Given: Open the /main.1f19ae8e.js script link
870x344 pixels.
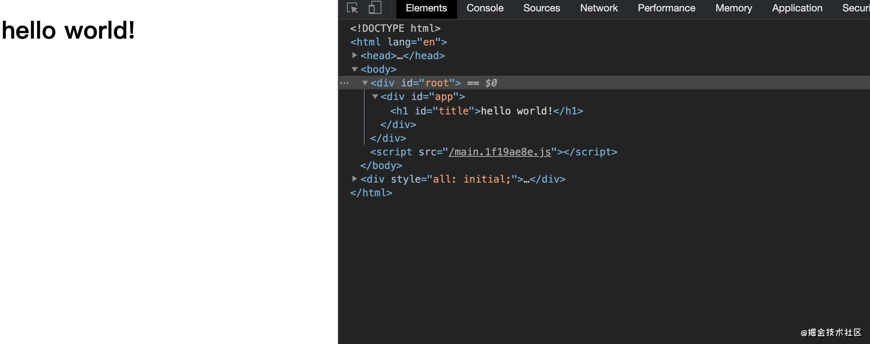Looking at the screenshot, I should [500, 152].
